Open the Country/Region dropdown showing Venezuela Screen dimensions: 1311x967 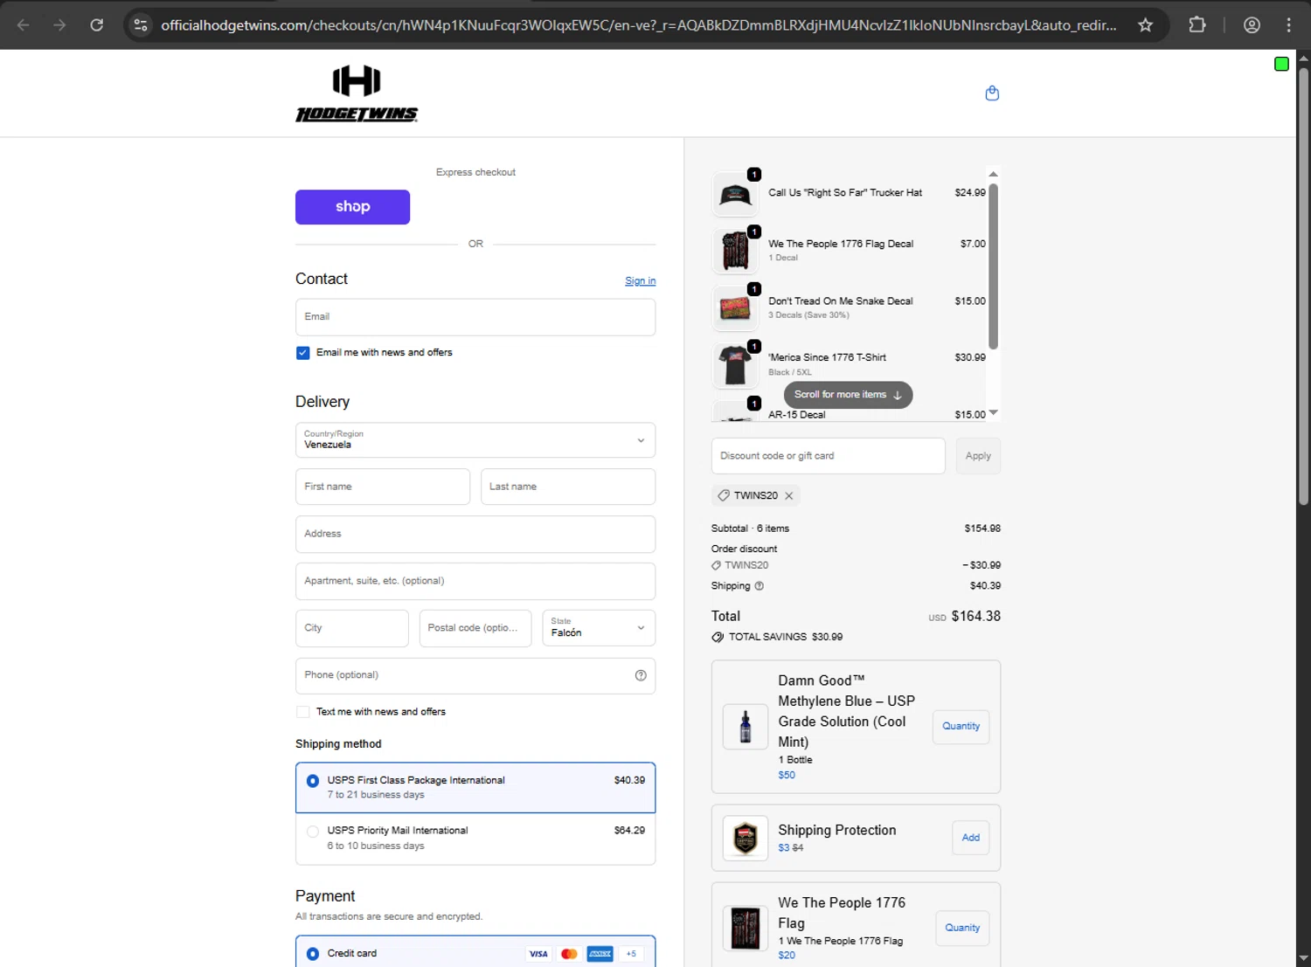point(475,440)
